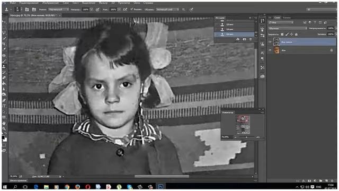Create a new group in Layers panel
Screen dimensions: 339x191
click(x=320, y=181)
